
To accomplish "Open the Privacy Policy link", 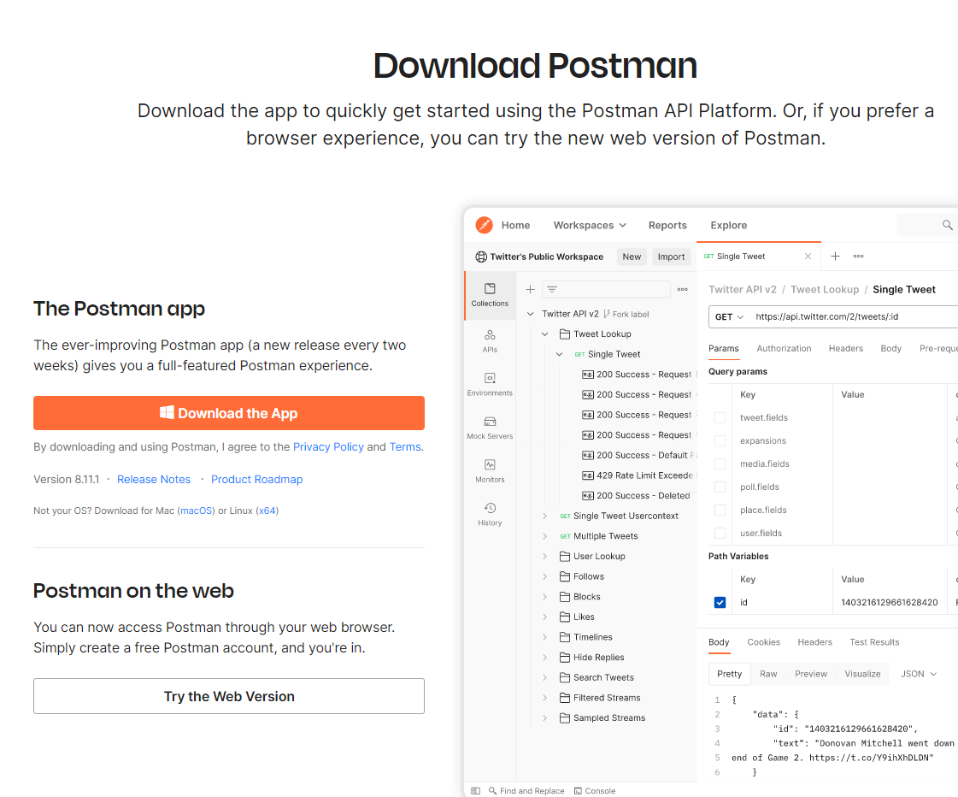I will click(x=328, y=446).
